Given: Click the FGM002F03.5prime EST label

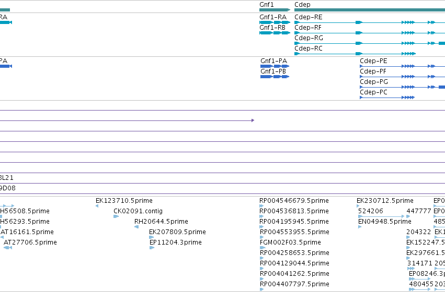Looking at the screenshot, I should [x=290, y=242].
